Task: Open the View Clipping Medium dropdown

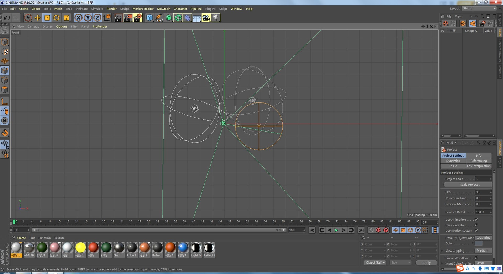Action: pos(483,251)
